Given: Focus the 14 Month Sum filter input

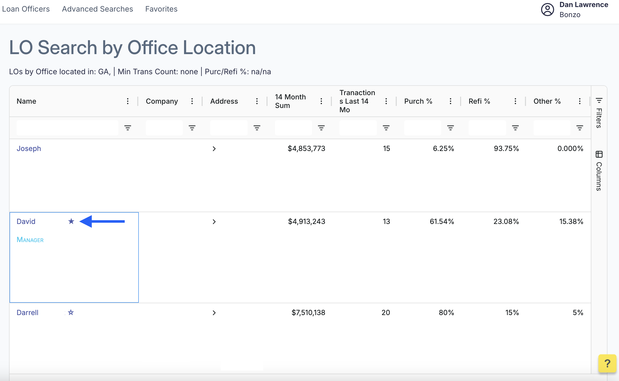Looking at the screenshot, I should (293, 128).
